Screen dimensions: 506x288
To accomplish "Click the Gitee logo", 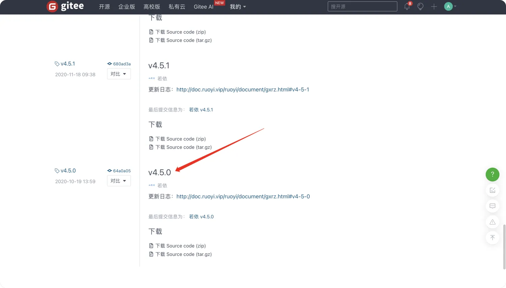I will point(65,6).
